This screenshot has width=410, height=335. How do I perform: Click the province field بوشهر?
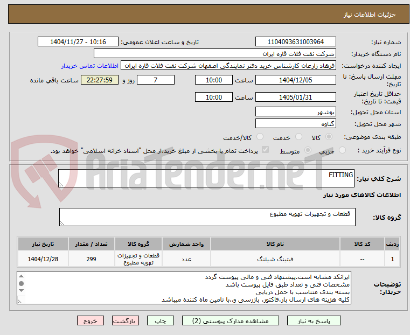295,112
